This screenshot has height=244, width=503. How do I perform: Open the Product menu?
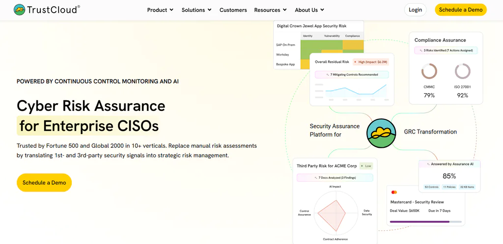(160, 10)
